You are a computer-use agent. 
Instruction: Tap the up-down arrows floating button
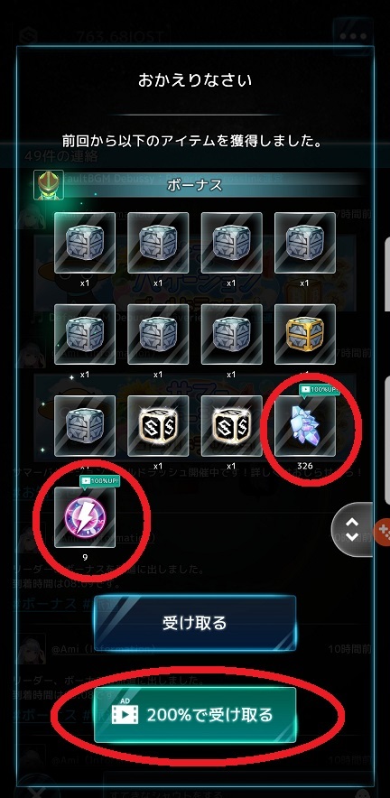[x=352, y=529]
